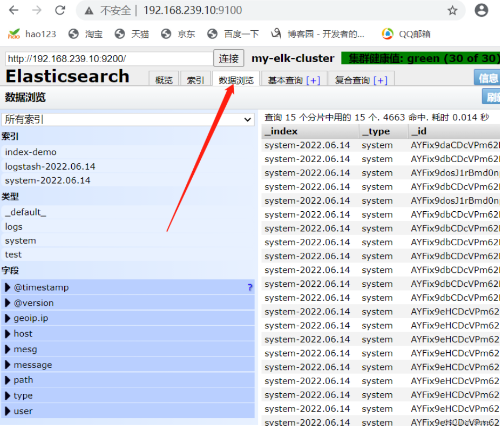Click first AYFix9dosJ1rBmd0n row id
This screenshot has width=502, height=430.
[x=455, y=173]
